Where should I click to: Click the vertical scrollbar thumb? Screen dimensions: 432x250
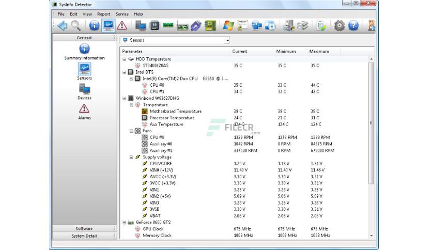pos(372,123)
